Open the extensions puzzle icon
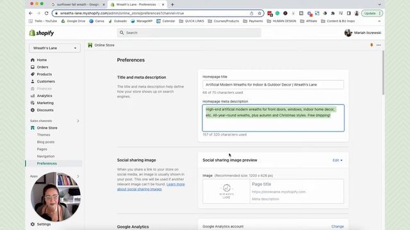The width and height of the screenshot is (410, 230). 333,13
